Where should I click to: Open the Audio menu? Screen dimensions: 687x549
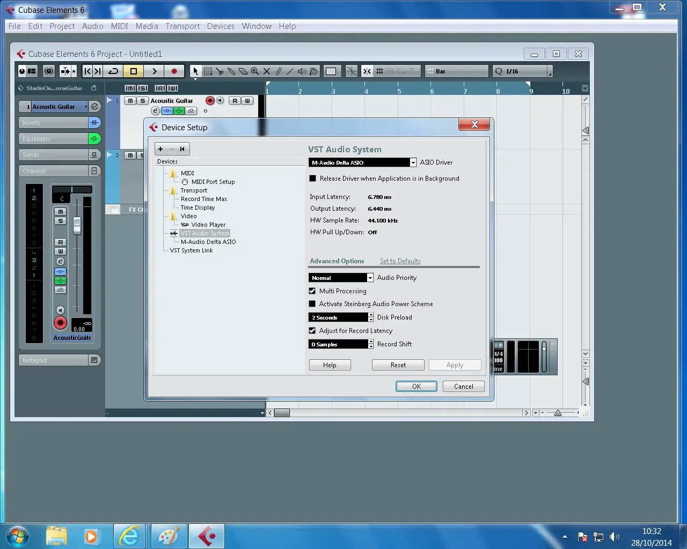pos(92,26)
